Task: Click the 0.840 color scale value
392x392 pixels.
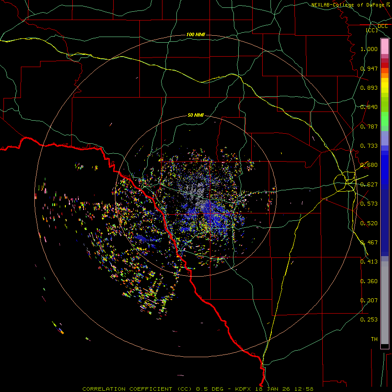Action: point(369,107)
